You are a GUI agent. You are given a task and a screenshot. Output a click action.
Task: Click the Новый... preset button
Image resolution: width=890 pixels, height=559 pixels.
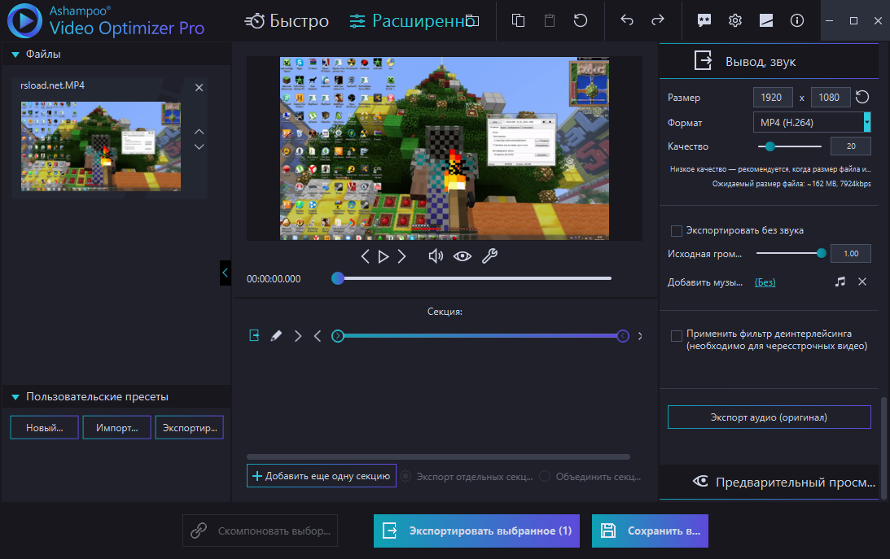pos(44,427)
